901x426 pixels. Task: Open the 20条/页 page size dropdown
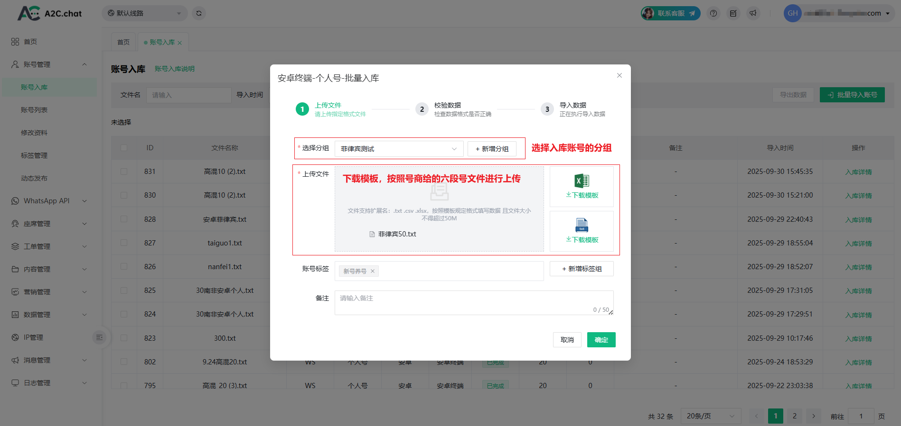coord(710,416)
